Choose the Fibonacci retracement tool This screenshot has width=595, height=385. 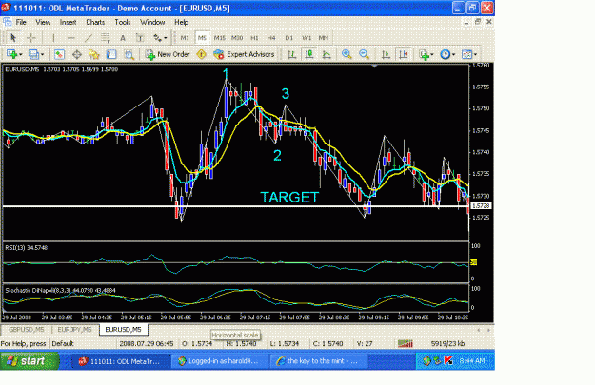pos(106,38)
